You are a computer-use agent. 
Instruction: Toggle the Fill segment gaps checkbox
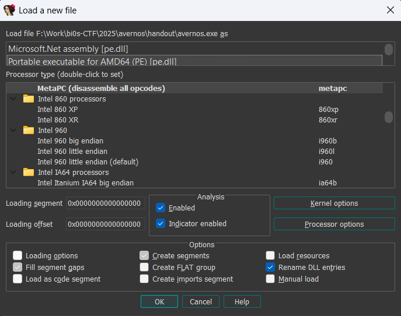pyautogui.click(x=18, y=267)
